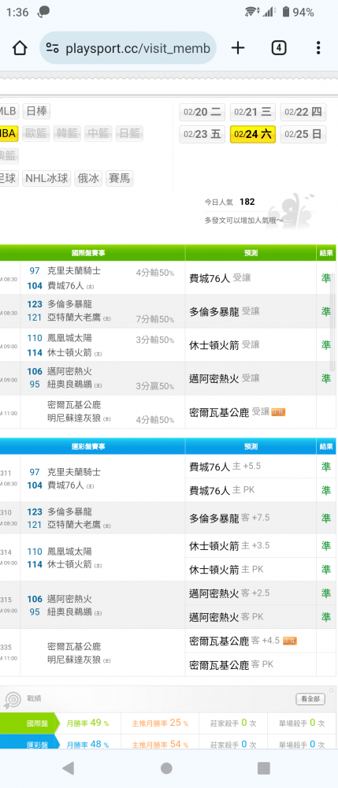Click 7分輸50% handicap text

(155, 320)
